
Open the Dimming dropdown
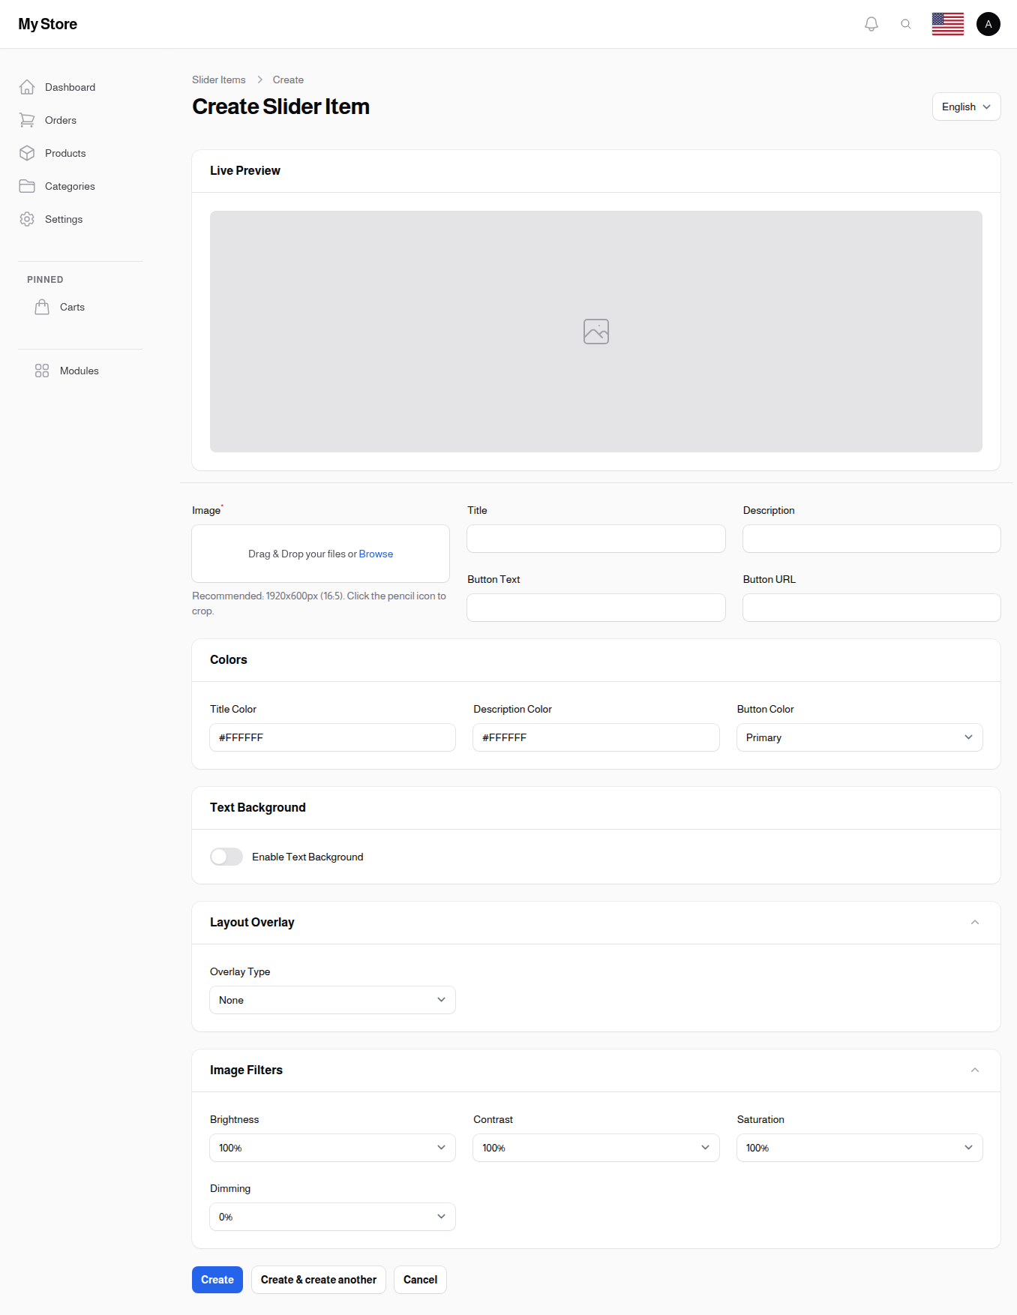point(332,1217)
